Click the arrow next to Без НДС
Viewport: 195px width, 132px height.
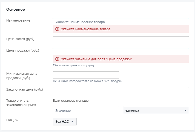72,122
